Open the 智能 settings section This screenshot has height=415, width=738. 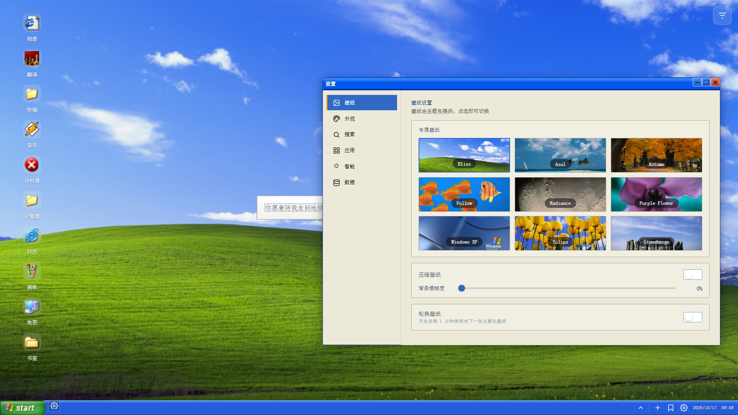362,166
